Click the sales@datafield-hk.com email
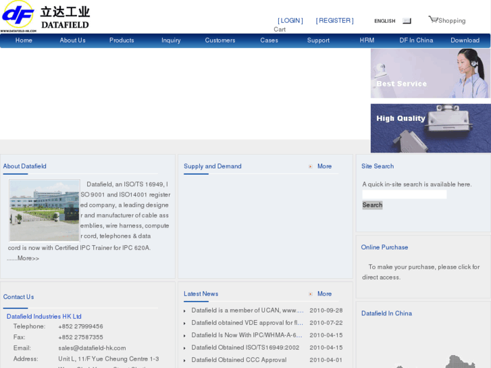This screenshot has height=368, width=491. [x=92, y=348]
